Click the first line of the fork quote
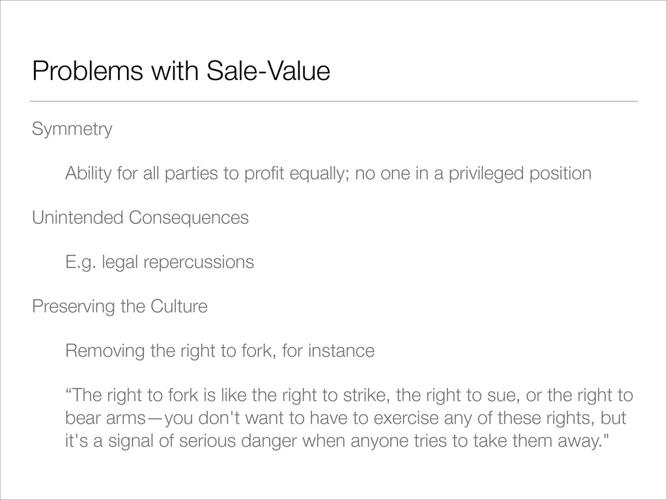667x500 pixels. coord(349,395)
